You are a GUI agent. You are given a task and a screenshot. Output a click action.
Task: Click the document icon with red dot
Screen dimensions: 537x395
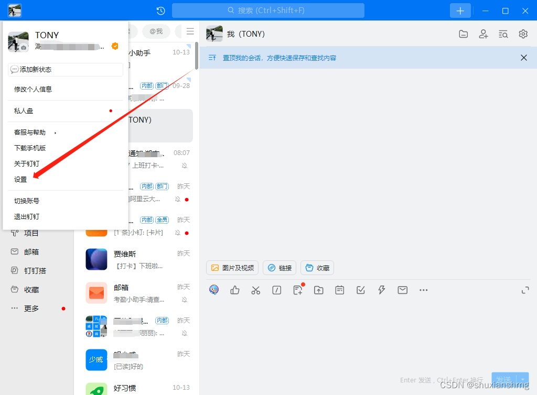coord(298,290)
